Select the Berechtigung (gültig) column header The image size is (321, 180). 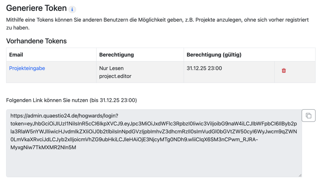(x=214, y=55)
